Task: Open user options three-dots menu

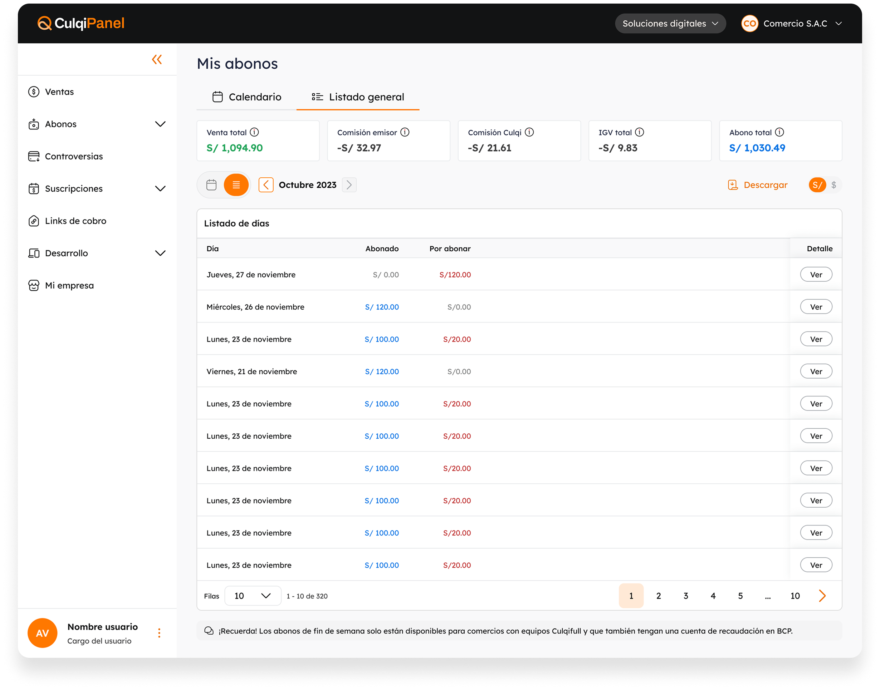Action: pyautogui.click(x=159, y=633)
